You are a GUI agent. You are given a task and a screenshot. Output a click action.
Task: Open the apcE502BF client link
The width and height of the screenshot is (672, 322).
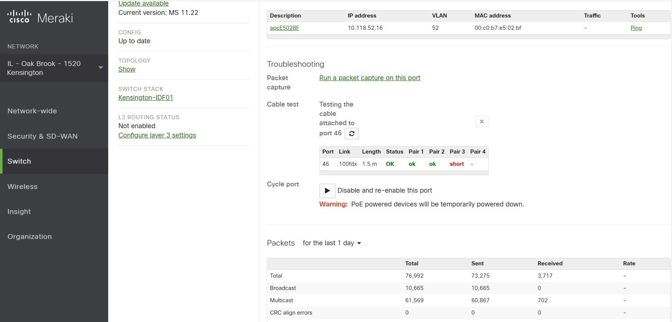(x=284, y=28)
